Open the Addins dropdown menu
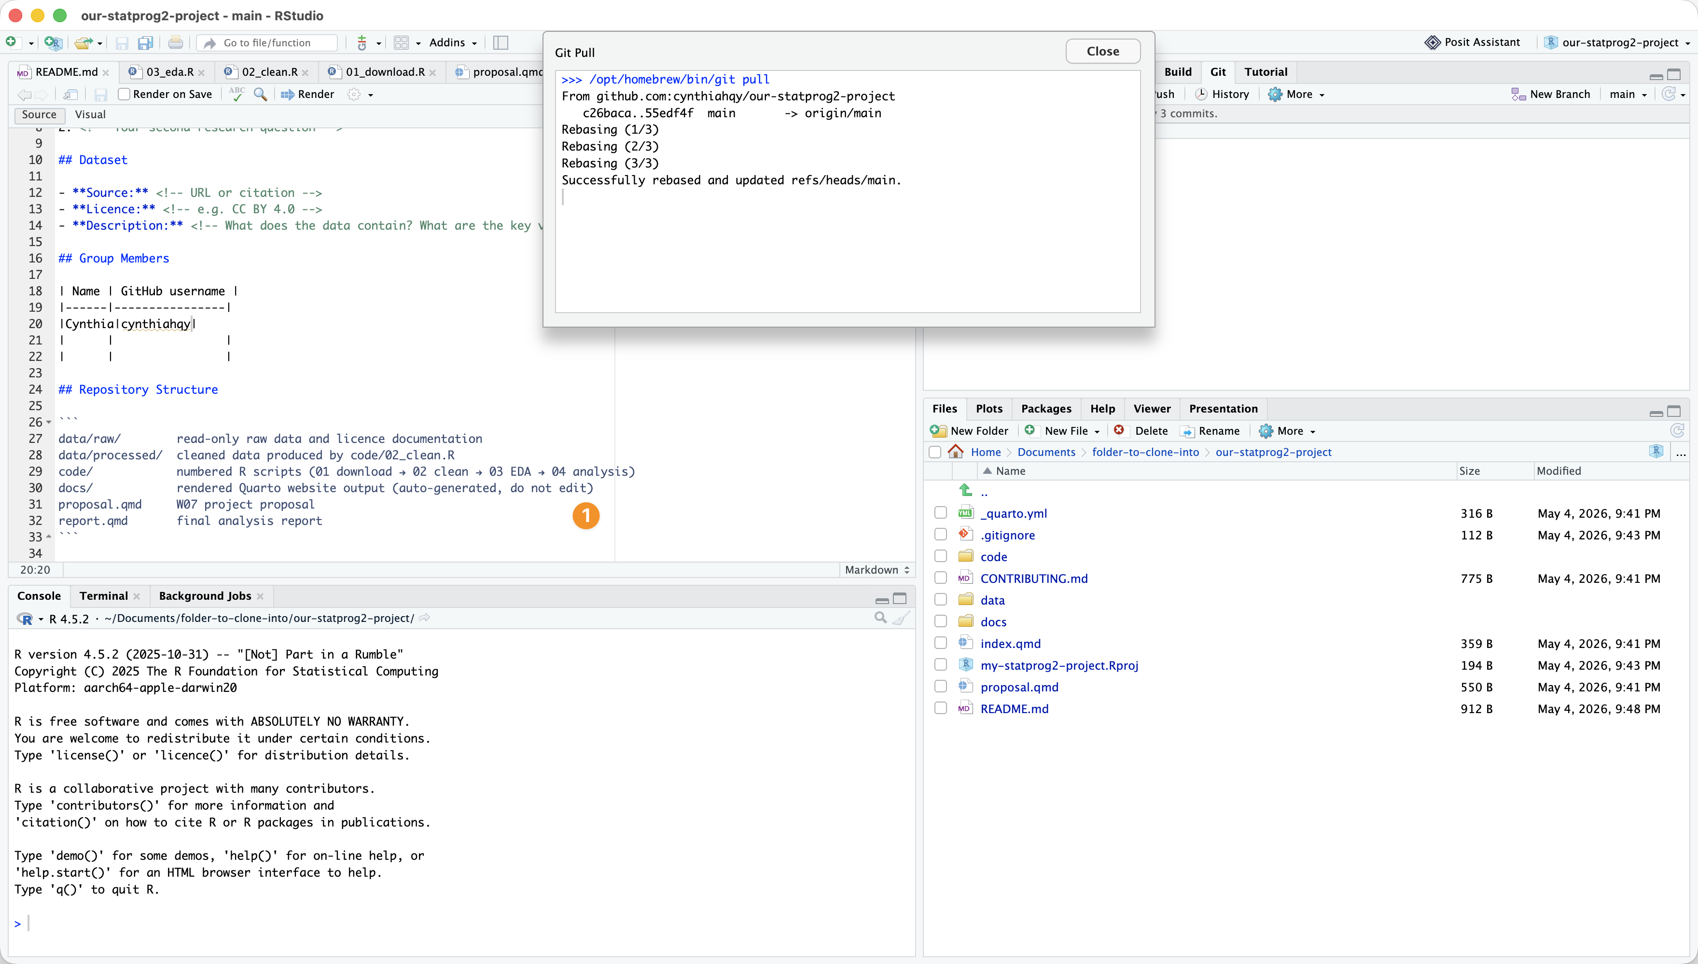This screenshot has width=1698, height=964. coord(453,42)
